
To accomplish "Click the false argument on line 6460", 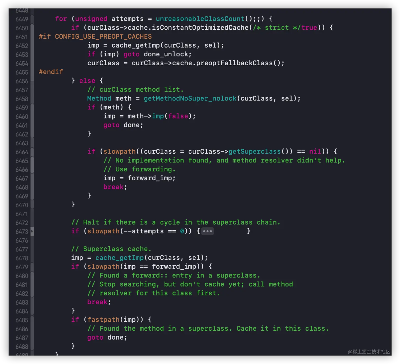I will [x=178, y=116].
